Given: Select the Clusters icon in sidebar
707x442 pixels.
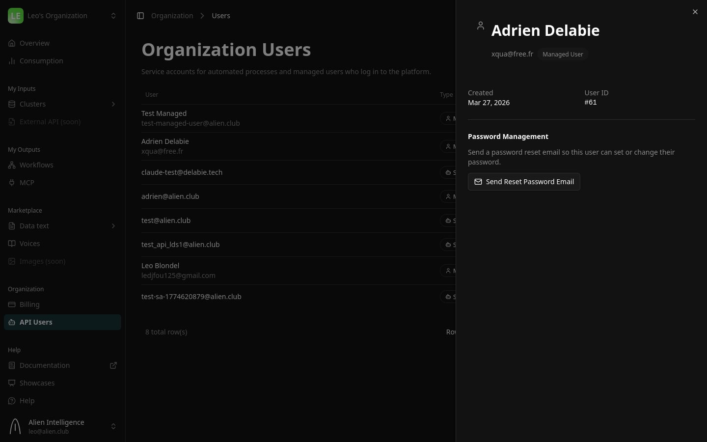Looking at the screenshot, I should pyautogui.click(x=12, y=104).
